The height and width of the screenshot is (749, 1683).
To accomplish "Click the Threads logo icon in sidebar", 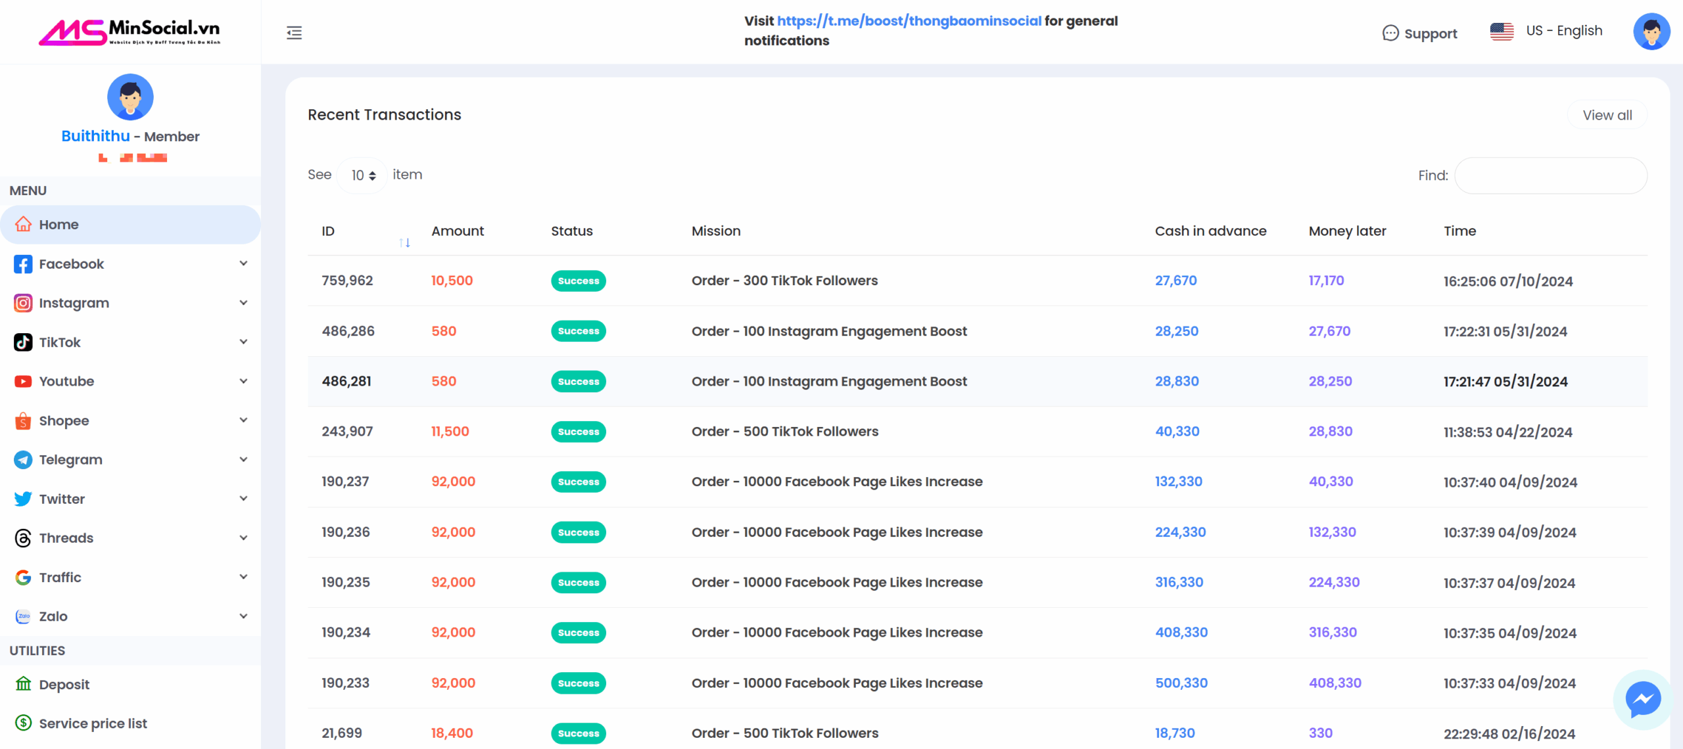I will point(23,538).
